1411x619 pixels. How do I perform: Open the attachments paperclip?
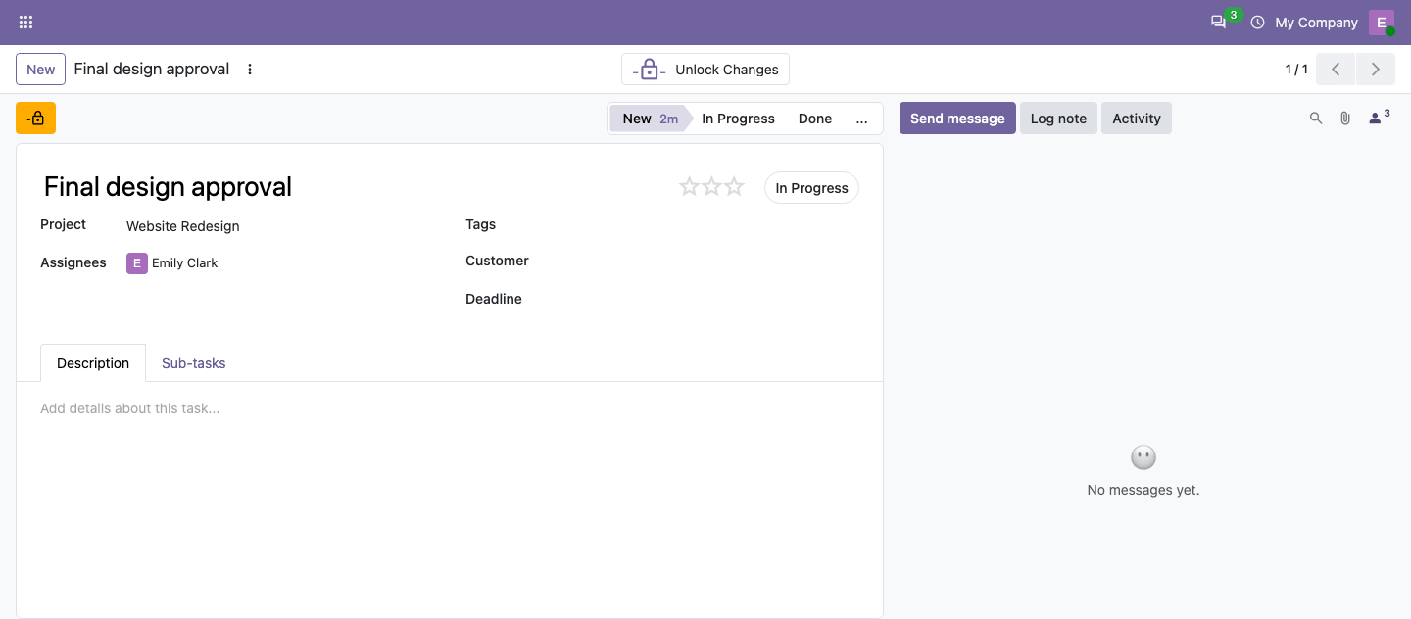[1345, 119]
